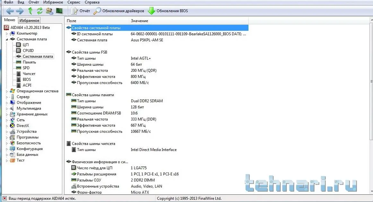Image resolution: width=373 pixels, height=202 pixels.
Task: Expand the Компьютер tree node
Action: click(x=7, y=34)
